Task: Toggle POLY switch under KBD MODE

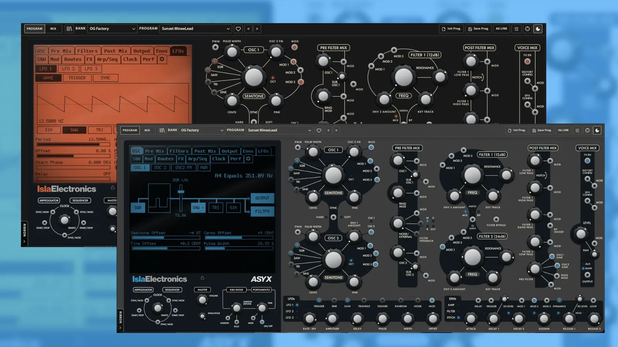Action: [x=236, y=322]
